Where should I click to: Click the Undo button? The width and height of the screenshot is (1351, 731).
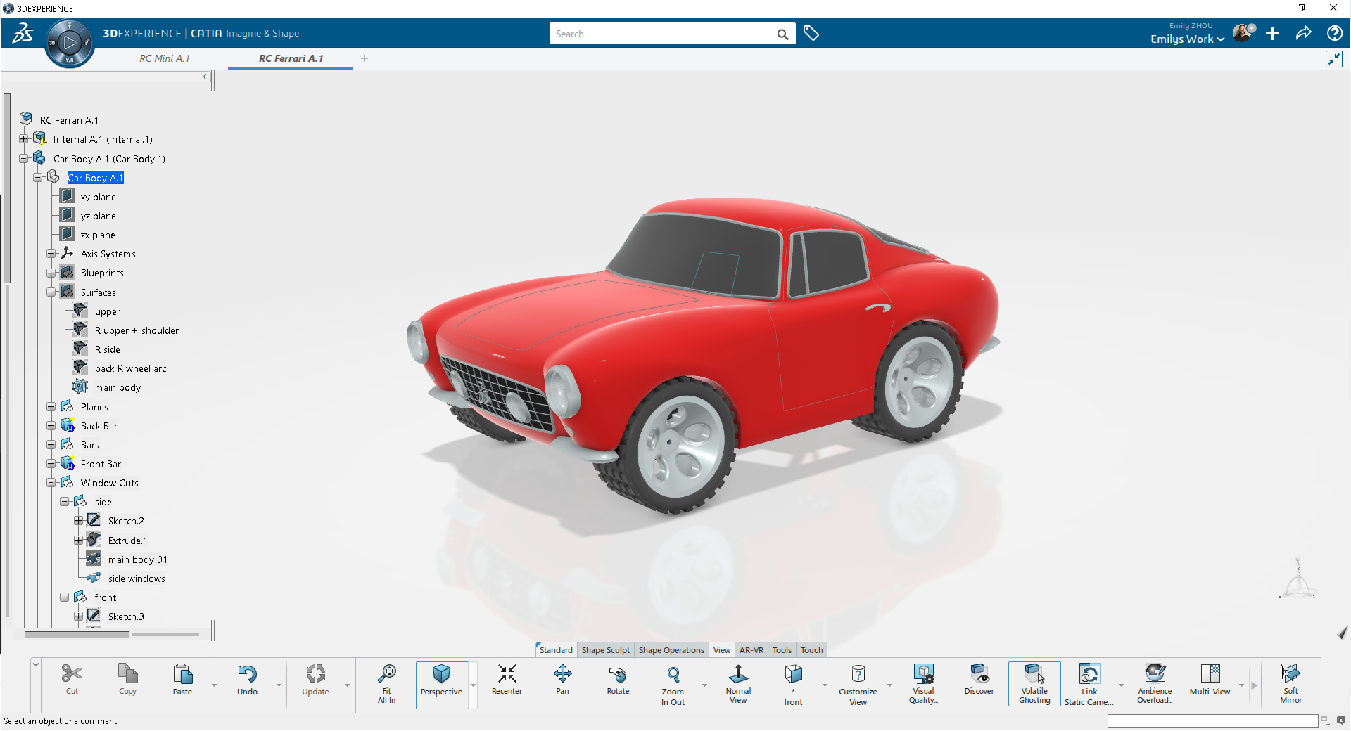click(x=247, y=680)
